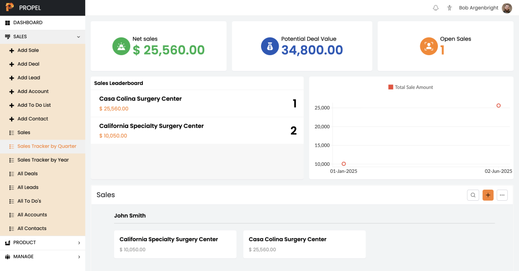Click the search icon in Sales panel
The height and width of the screenshot is (271, 519).
[473, 195]
